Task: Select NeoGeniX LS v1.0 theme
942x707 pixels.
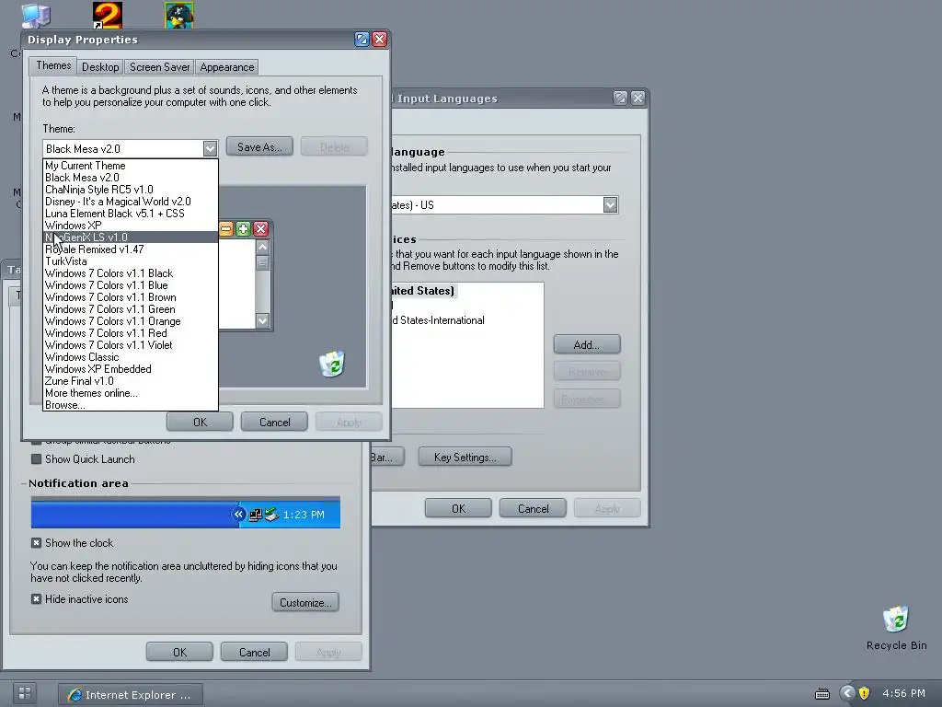Action: tap(131, 238)
